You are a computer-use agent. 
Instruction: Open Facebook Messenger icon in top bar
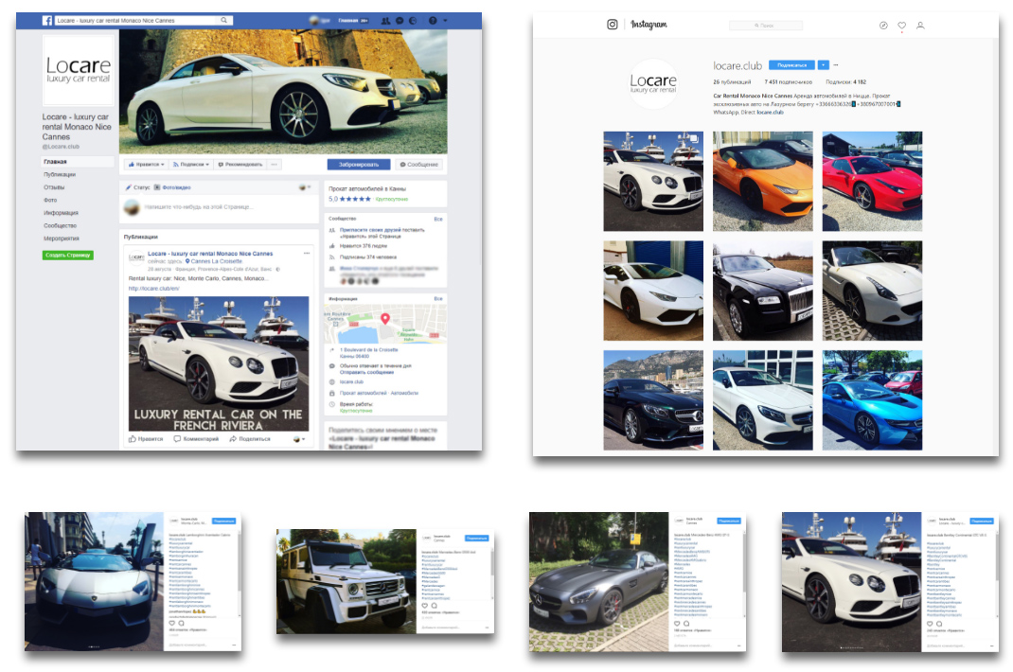click(x=400, y=21)
